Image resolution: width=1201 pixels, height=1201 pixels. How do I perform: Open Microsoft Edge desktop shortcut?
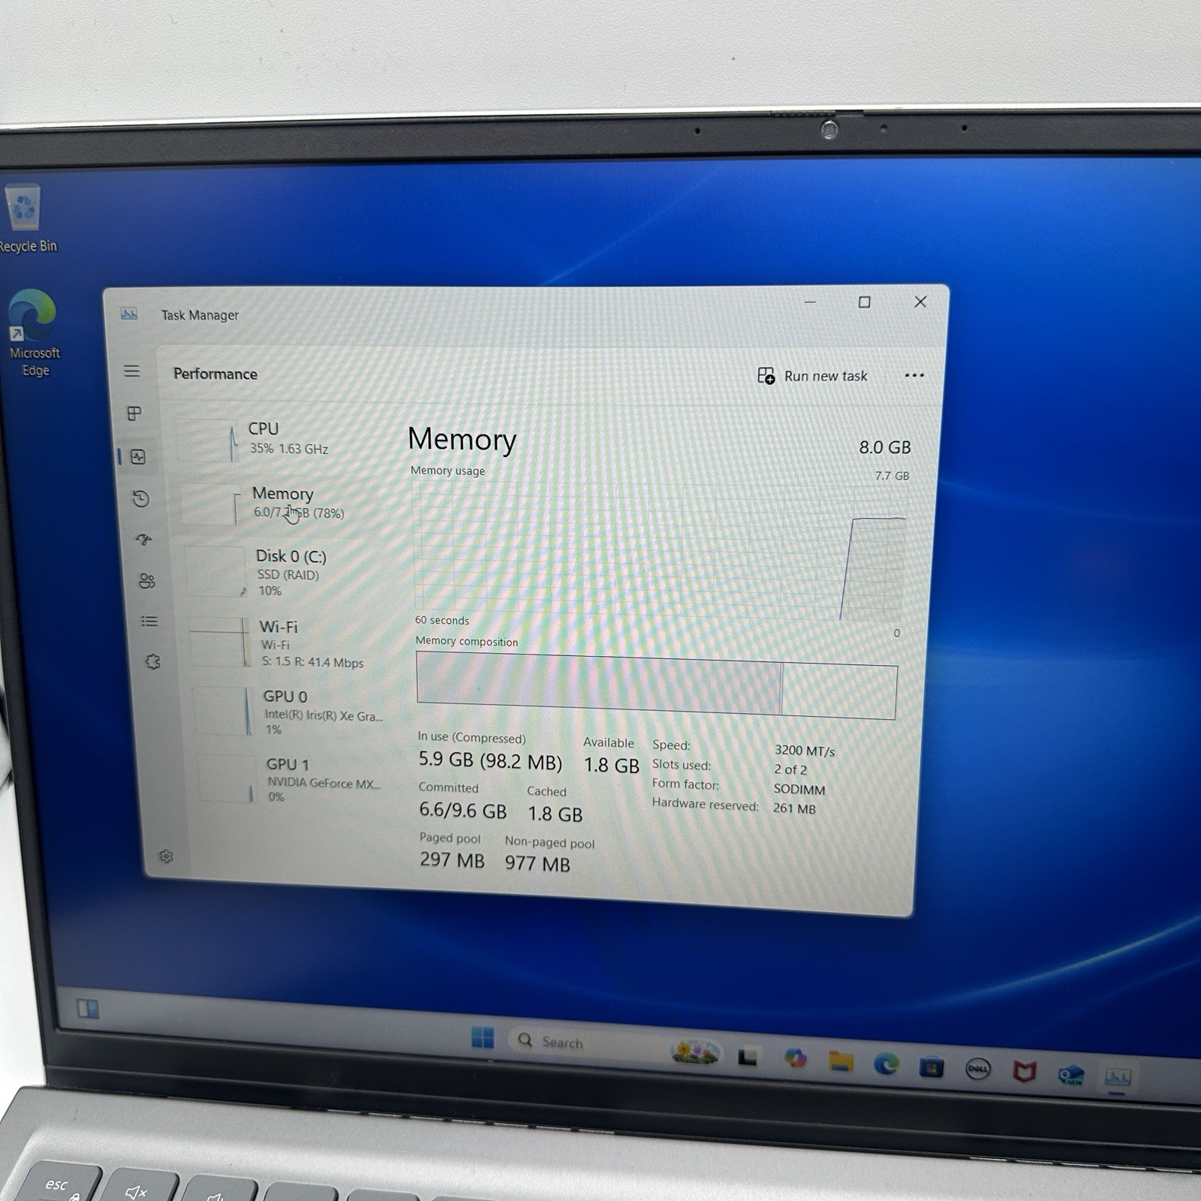pyautogui.click(x=33, y=333)
